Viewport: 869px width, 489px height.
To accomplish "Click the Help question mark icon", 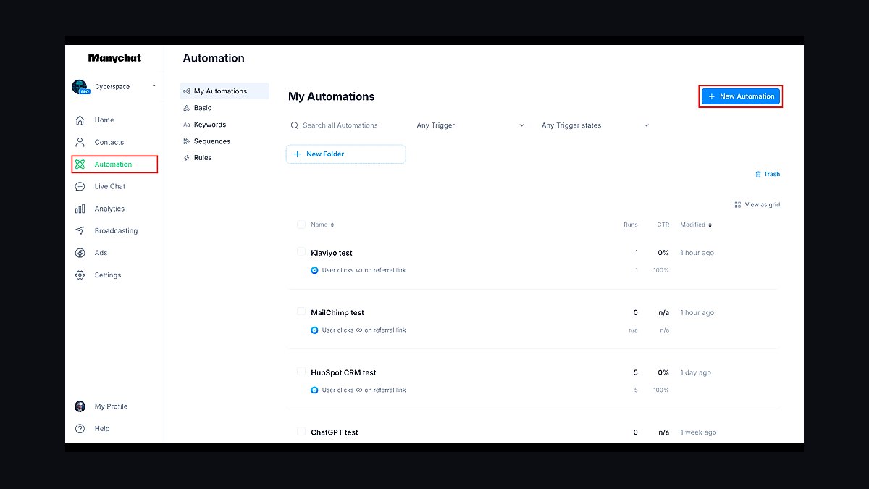I will pos(80,429).
